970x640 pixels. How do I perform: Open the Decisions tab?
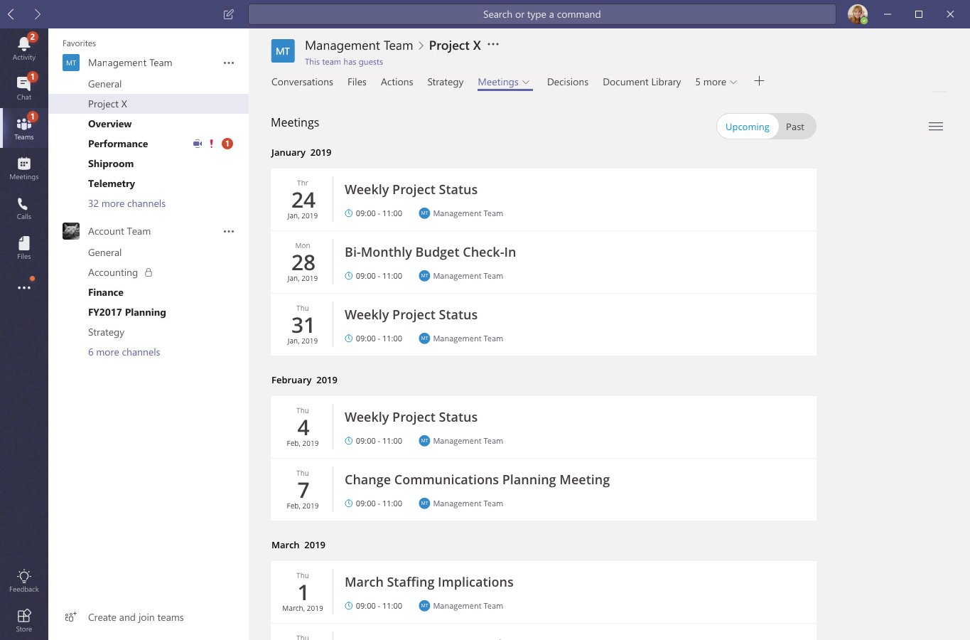coord(567,82)
